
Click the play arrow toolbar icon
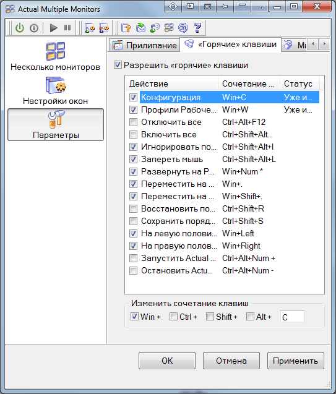[53, 28]
